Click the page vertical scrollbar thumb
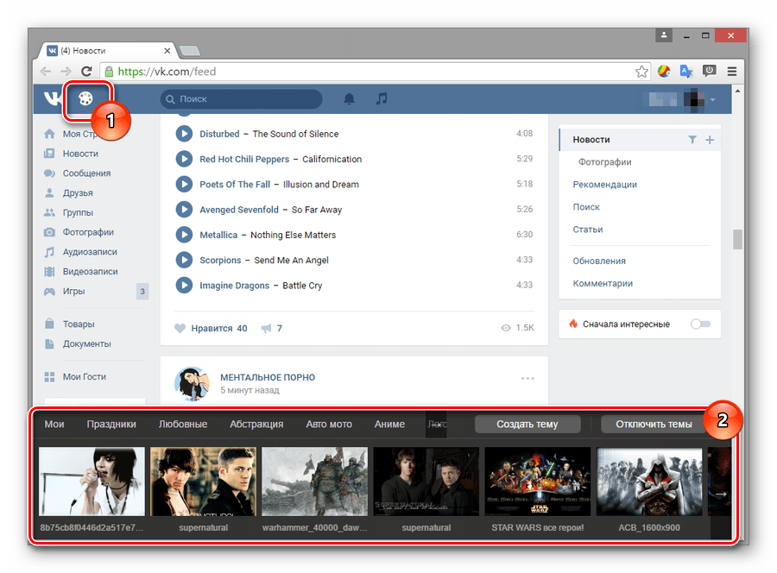The height and width of the screenshot is (573, 777). tap(737, 239)
